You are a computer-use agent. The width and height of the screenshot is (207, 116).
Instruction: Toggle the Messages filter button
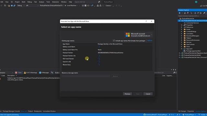point(44,72)
